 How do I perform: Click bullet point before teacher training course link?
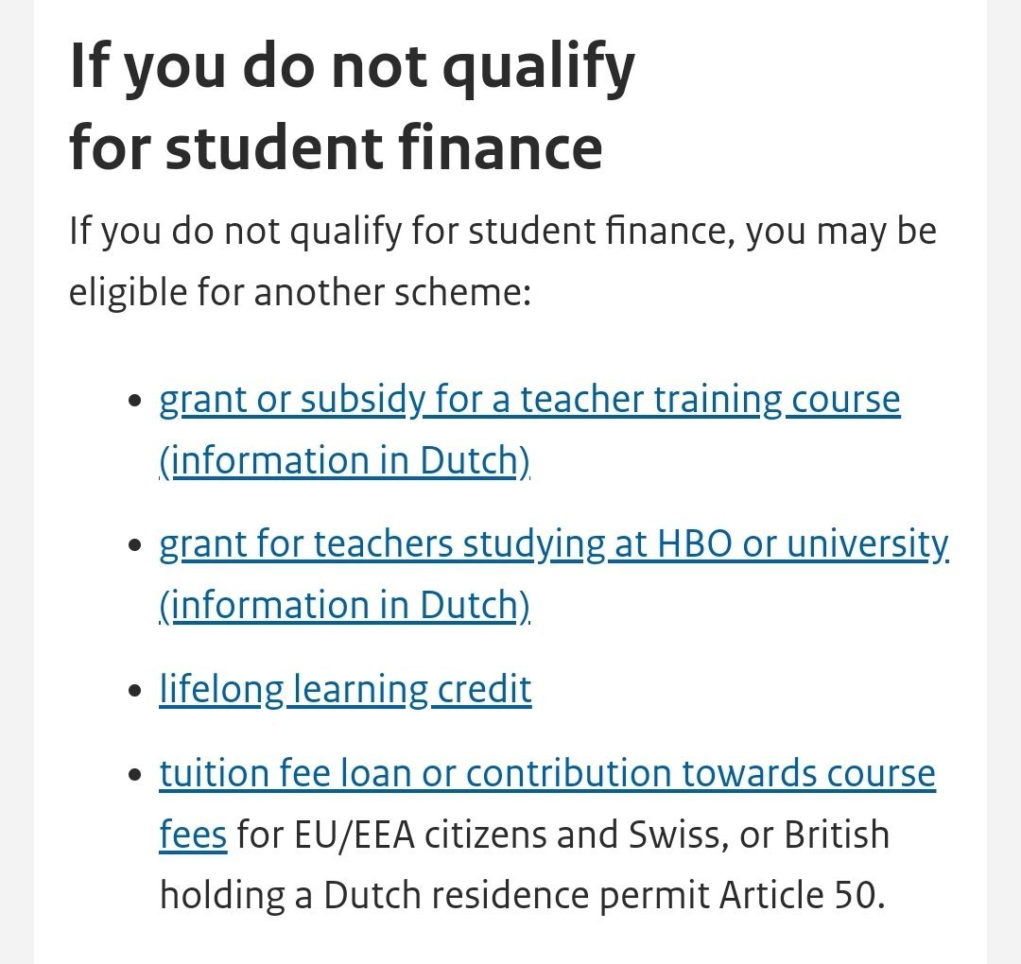click(133, 401)
